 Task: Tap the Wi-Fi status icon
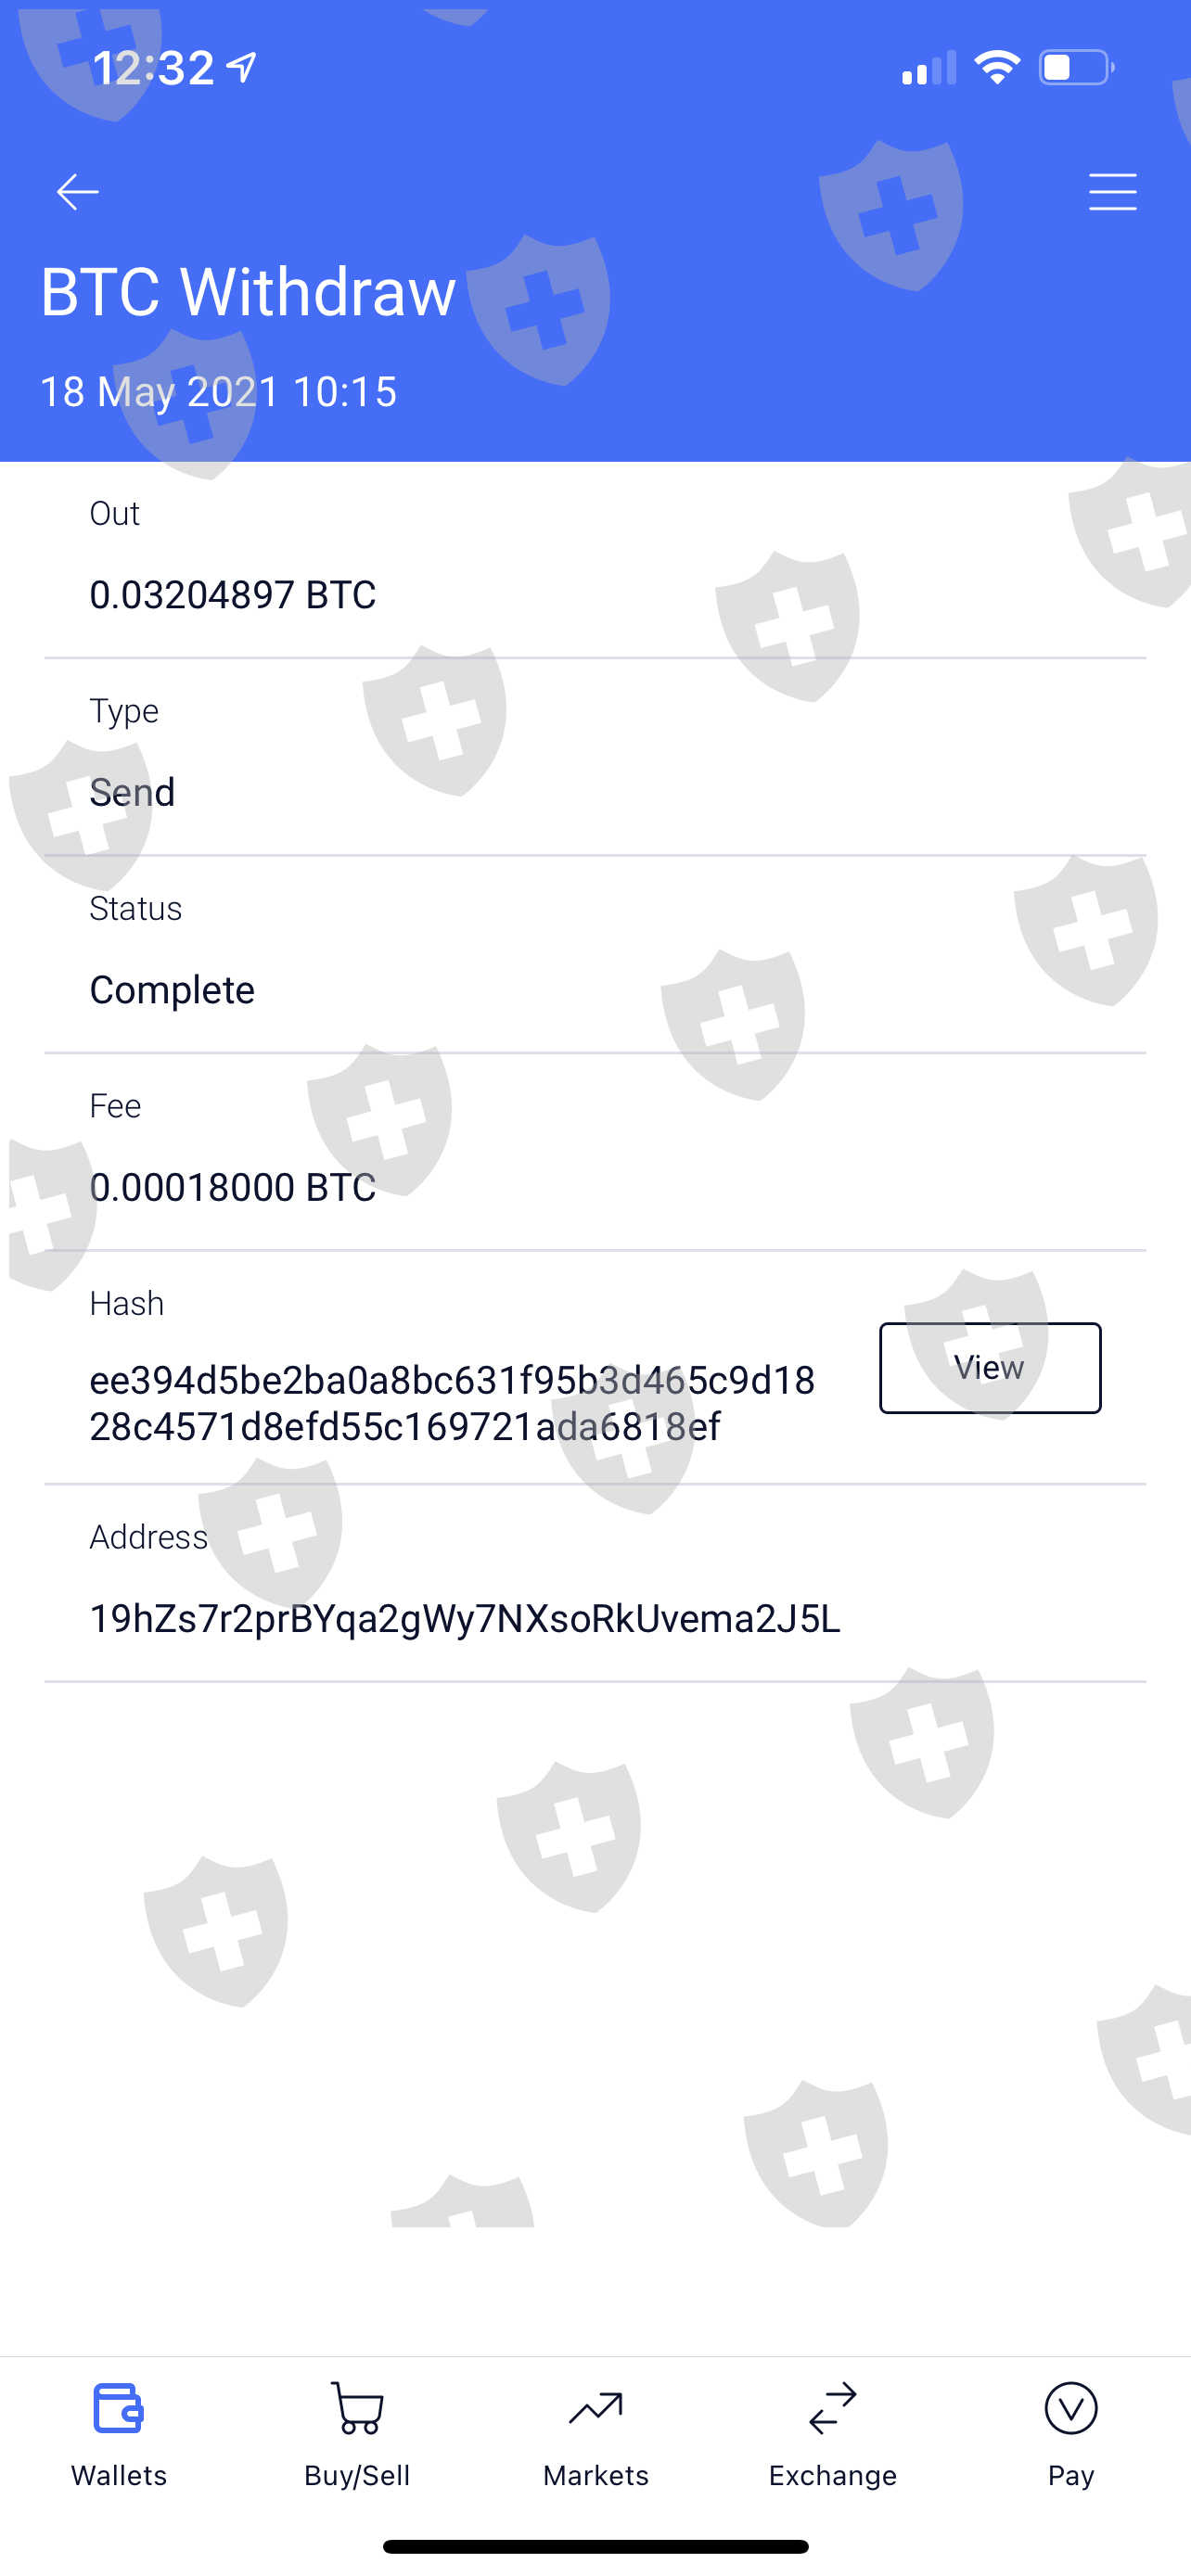tap(997, 68)
